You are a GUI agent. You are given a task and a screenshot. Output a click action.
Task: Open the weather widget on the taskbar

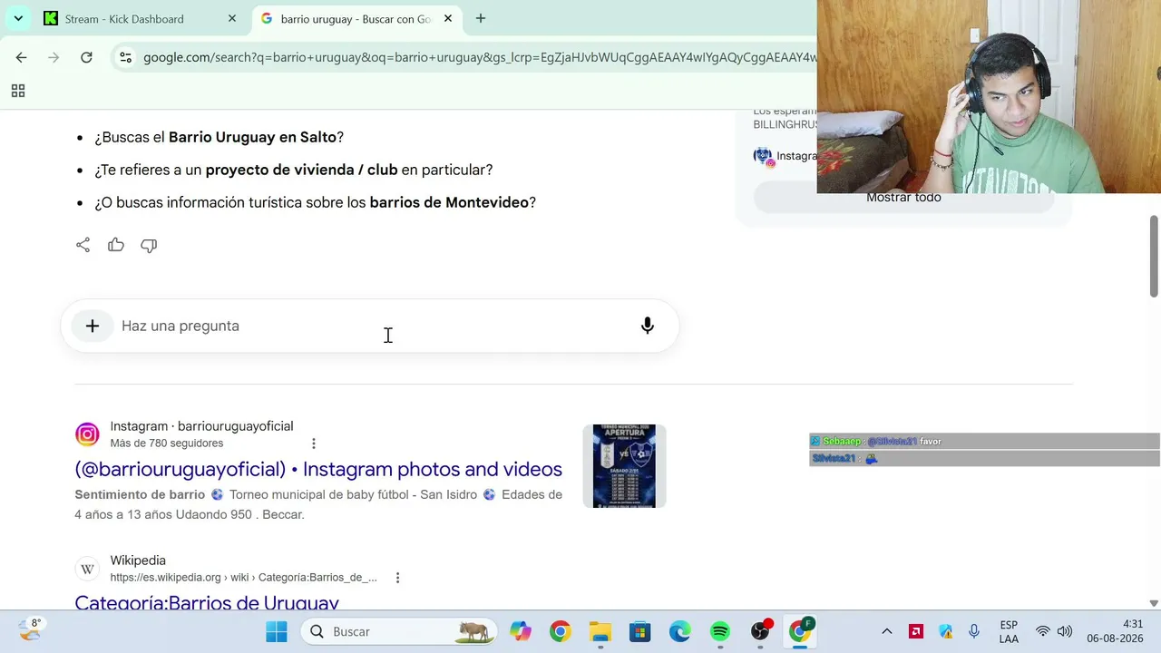click(x=29, y=630)
